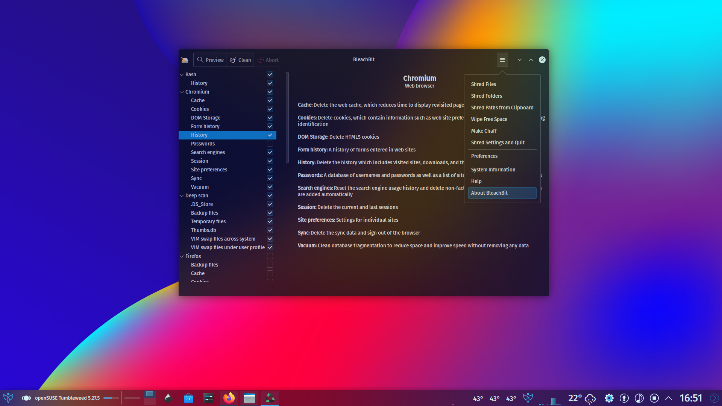Choose Shred Paths from Clipboard

click(x=502, y=108)
